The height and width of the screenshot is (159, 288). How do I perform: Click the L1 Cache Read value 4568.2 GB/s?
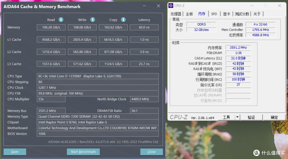tap(51, 40)
